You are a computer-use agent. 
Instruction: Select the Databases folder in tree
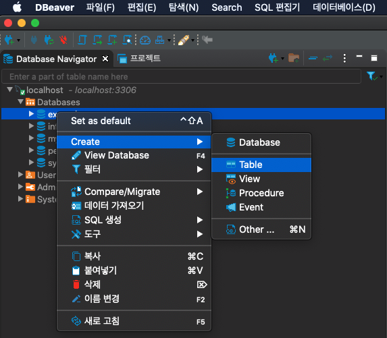click(x=59, y=102)
